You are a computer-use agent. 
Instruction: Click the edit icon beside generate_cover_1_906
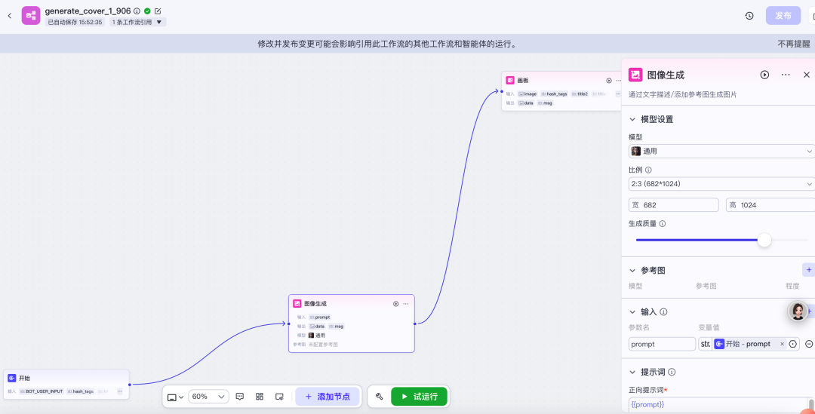click(x=158, y=11)
